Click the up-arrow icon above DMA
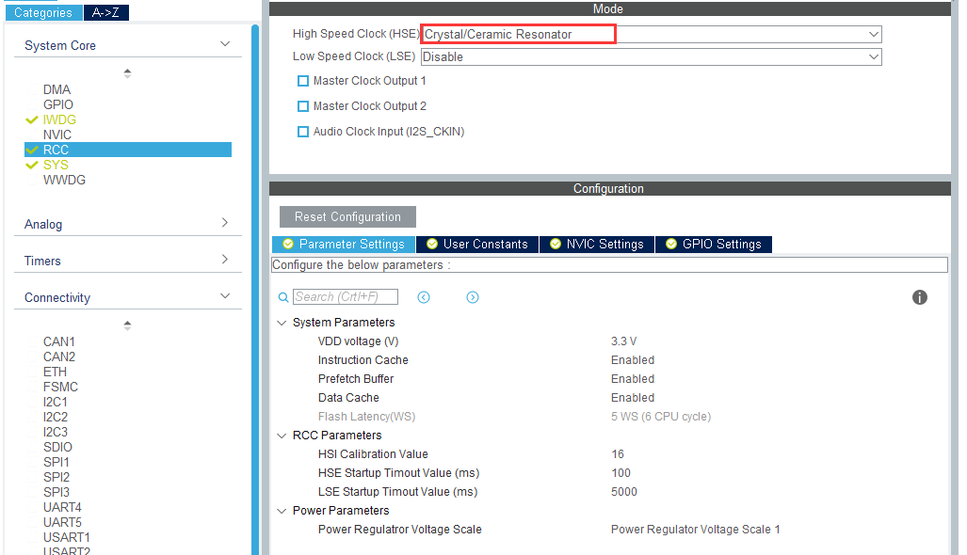Viewport: 967px width, 555px height. click(x=126, y=70)
